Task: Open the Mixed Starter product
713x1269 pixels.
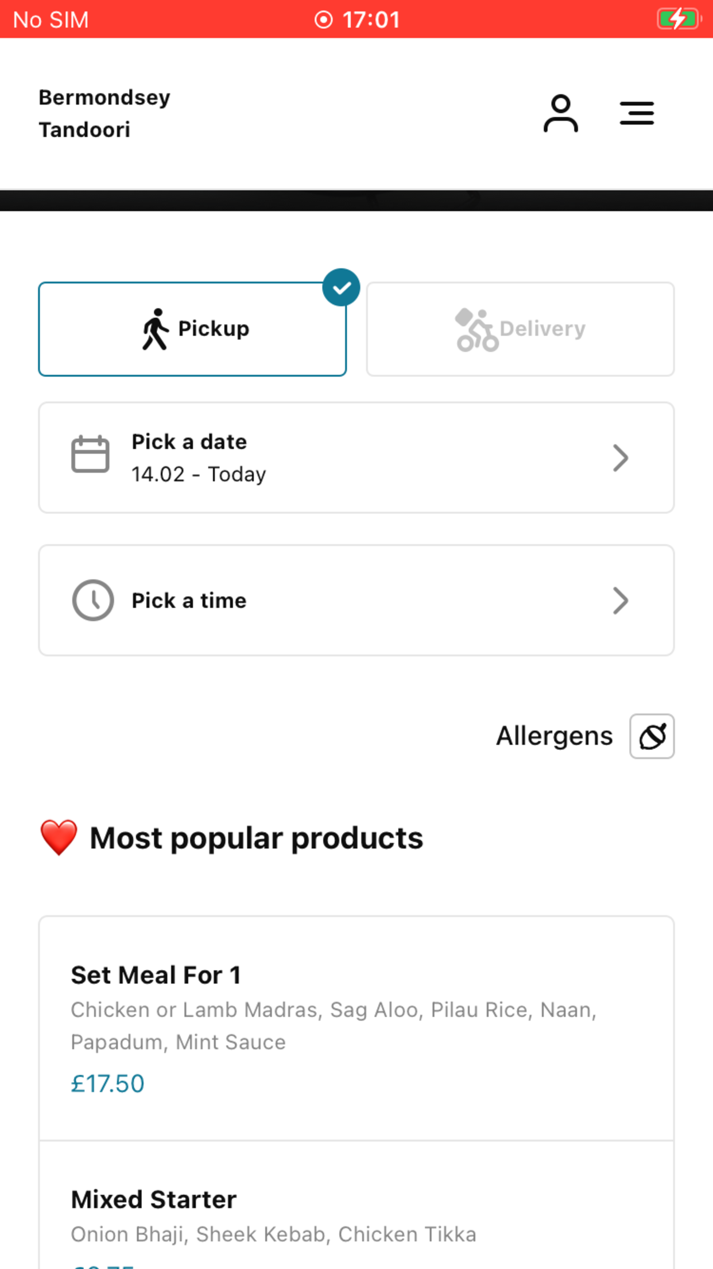Action: tap(356, 1205)
